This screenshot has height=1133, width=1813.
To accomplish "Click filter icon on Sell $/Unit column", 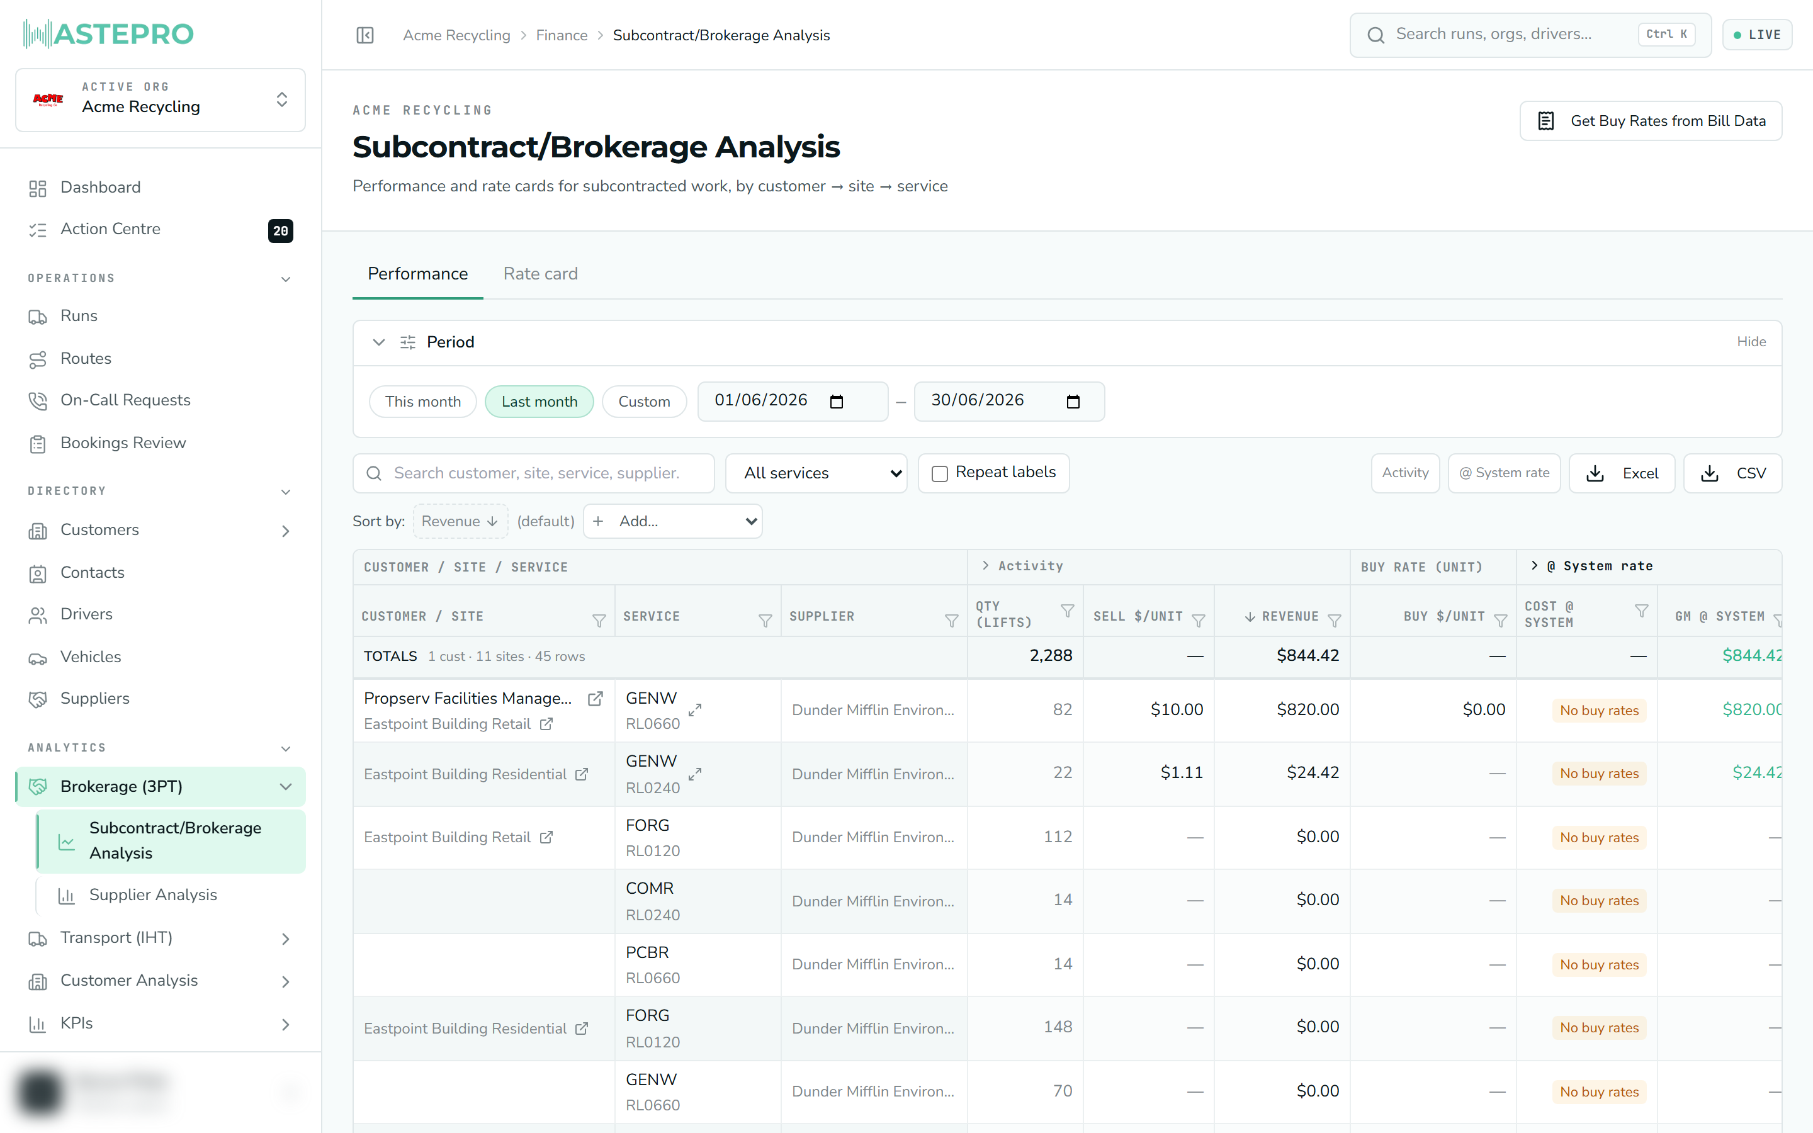I will pos(1198,621).
